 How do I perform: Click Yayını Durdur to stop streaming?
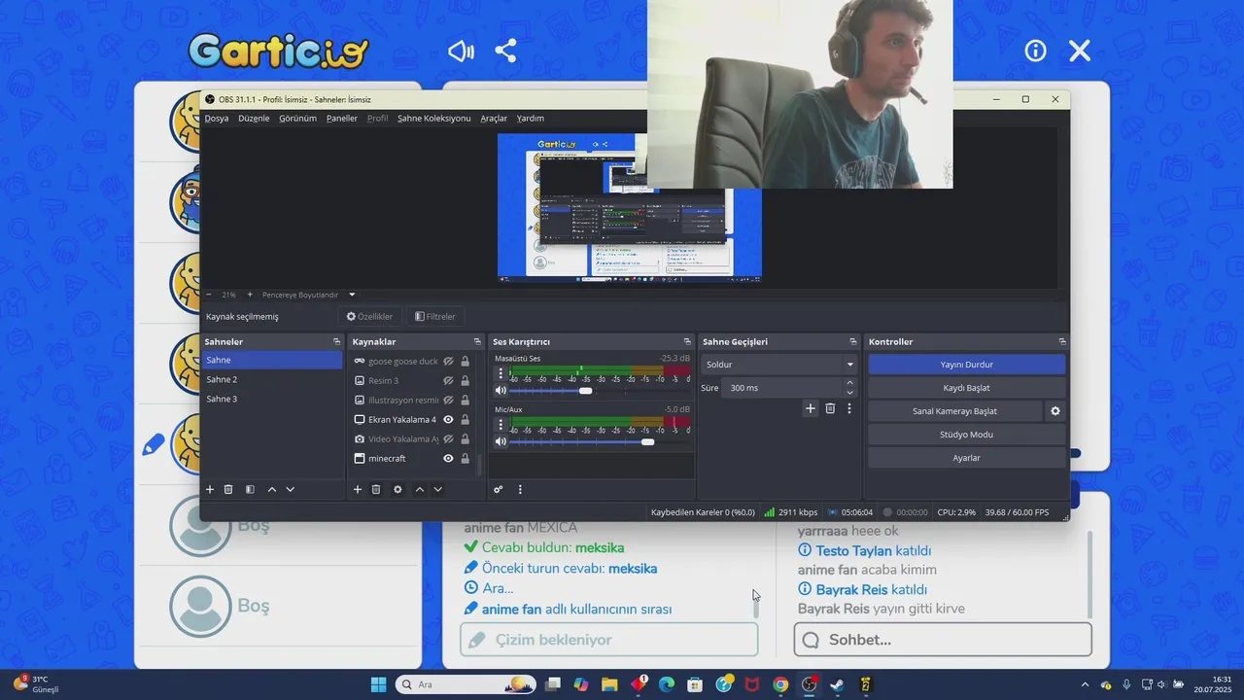click(x=966, y=365)
